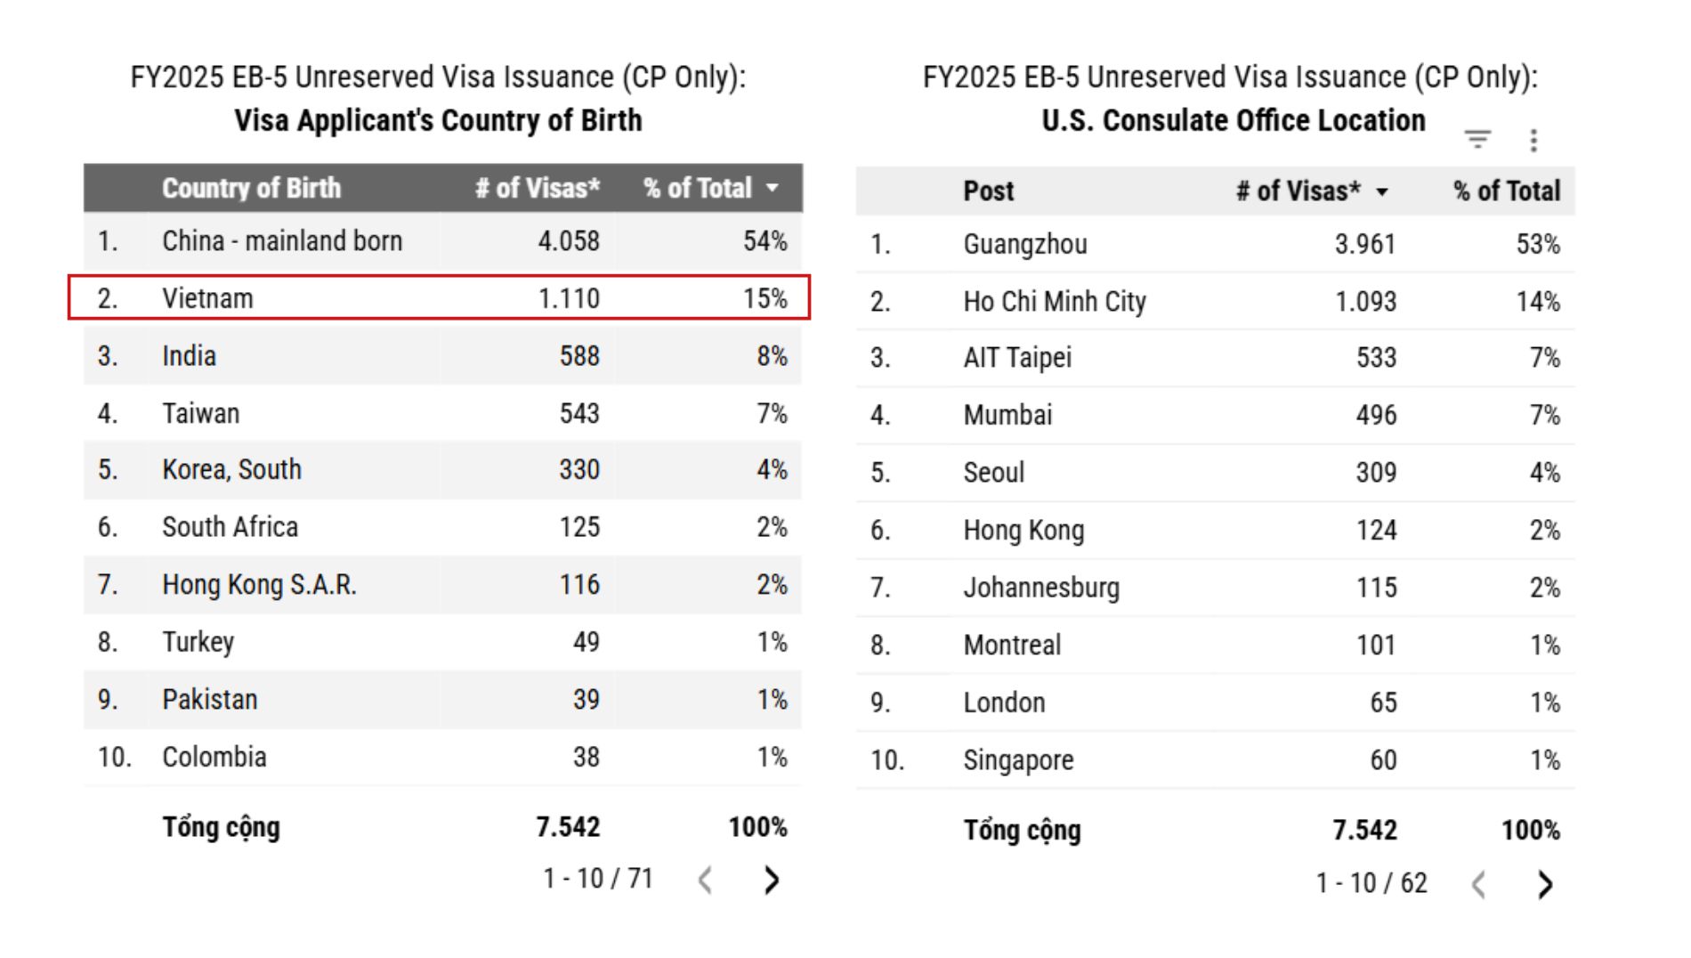1691x958 pixels.
Task: Click the Singapore post row
Action: tap(1216, 759)
